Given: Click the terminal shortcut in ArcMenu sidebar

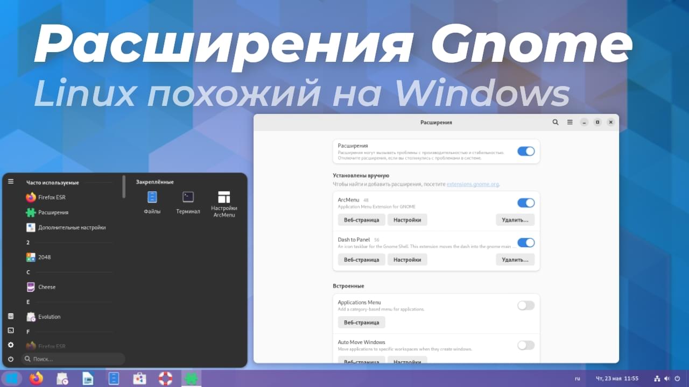Looking at the screenshot, I should point(11,330).
